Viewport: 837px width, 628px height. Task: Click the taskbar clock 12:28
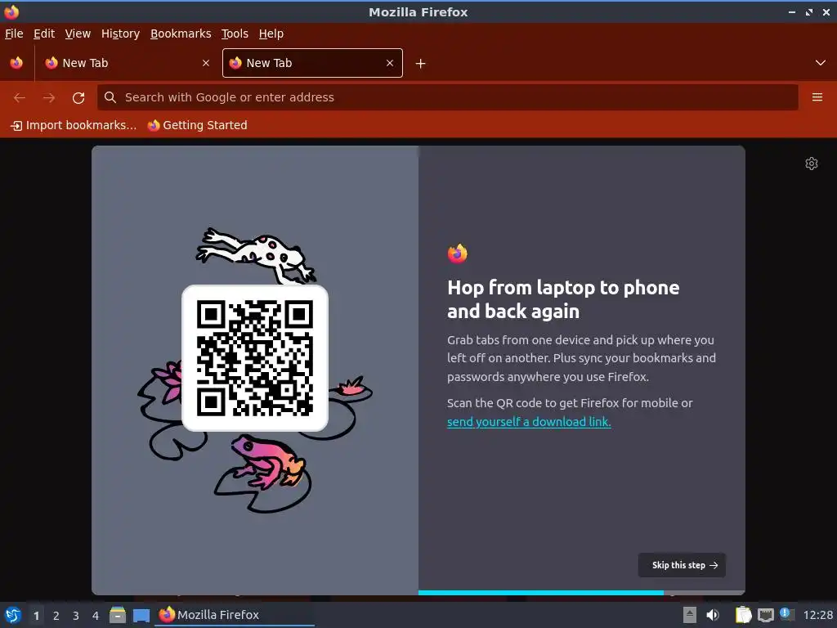point(817,615)
